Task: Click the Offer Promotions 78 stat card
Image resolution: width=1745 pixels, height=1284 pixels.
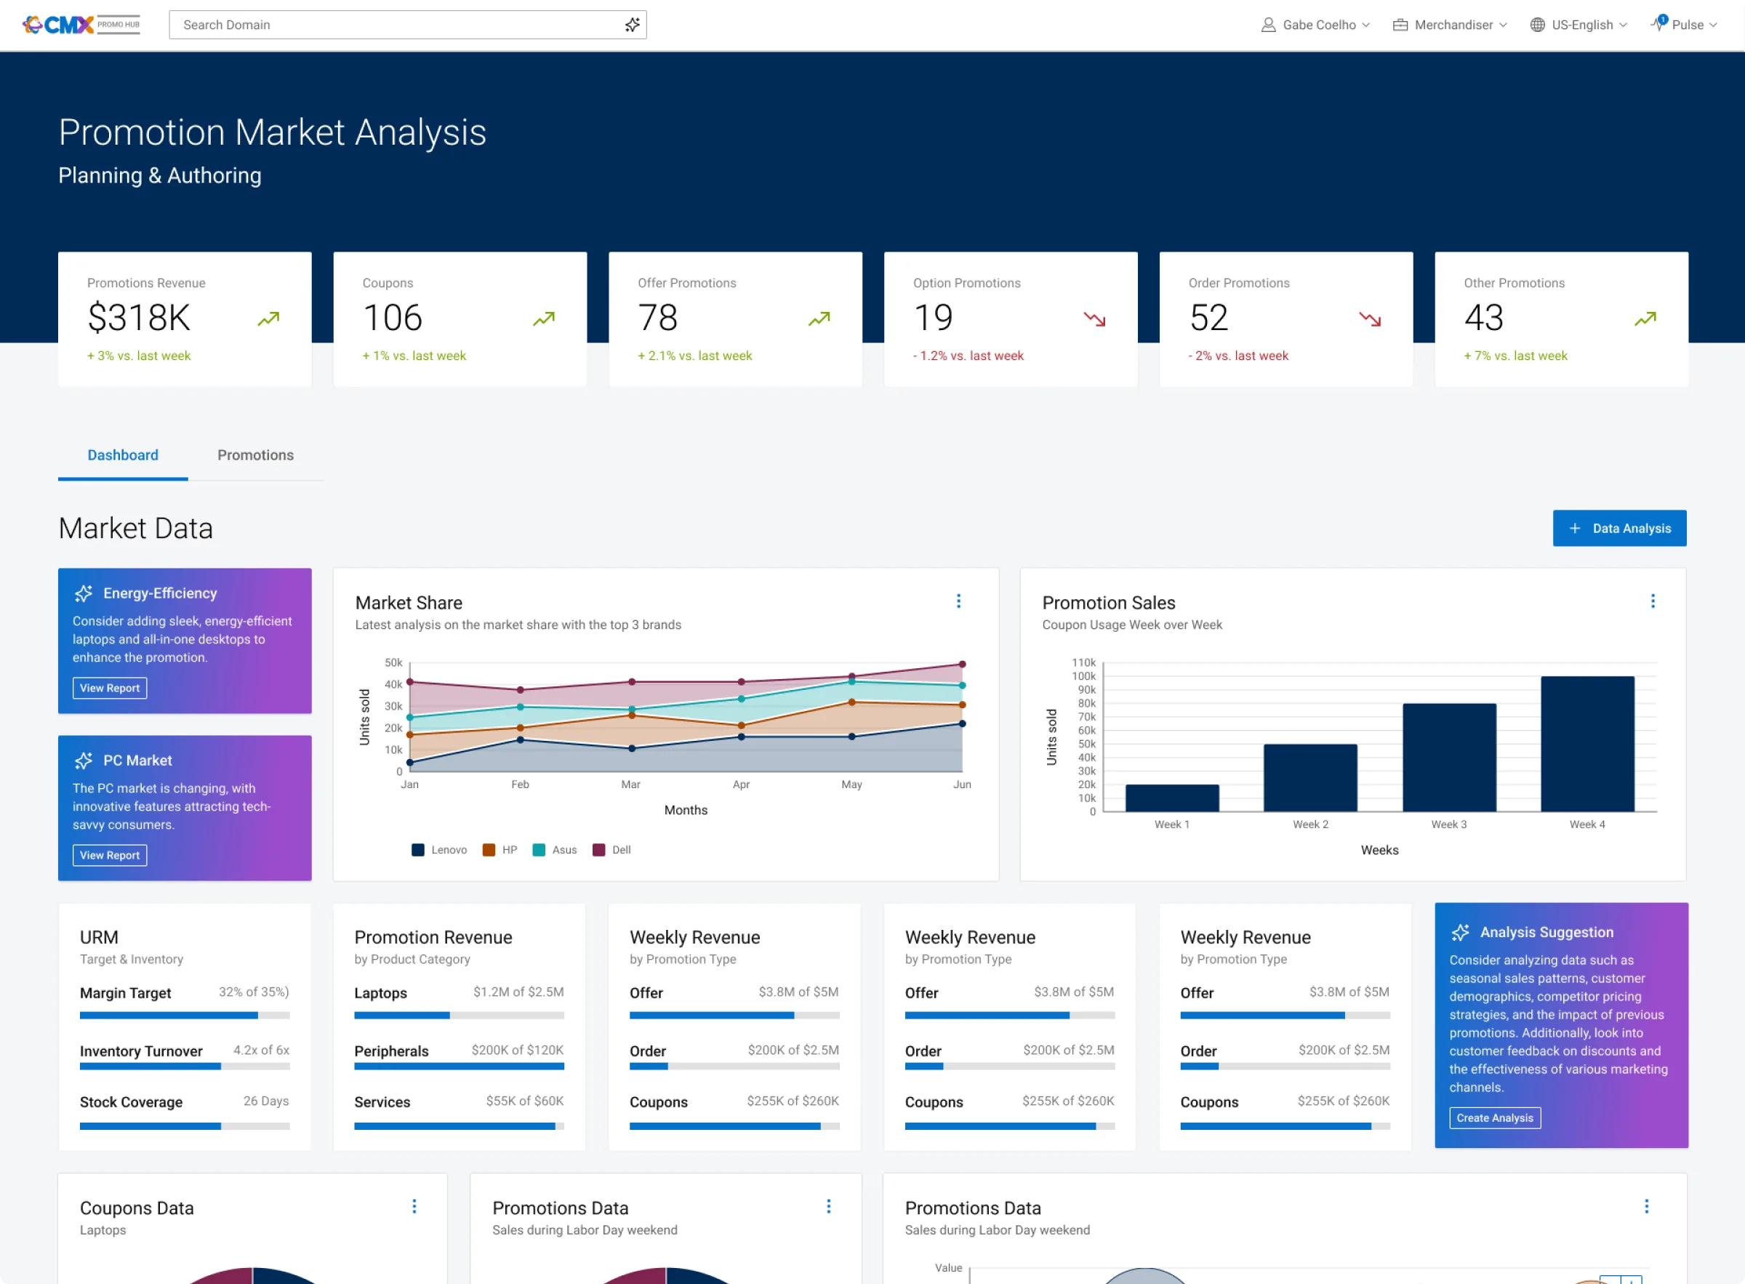Action: (735, 318)
